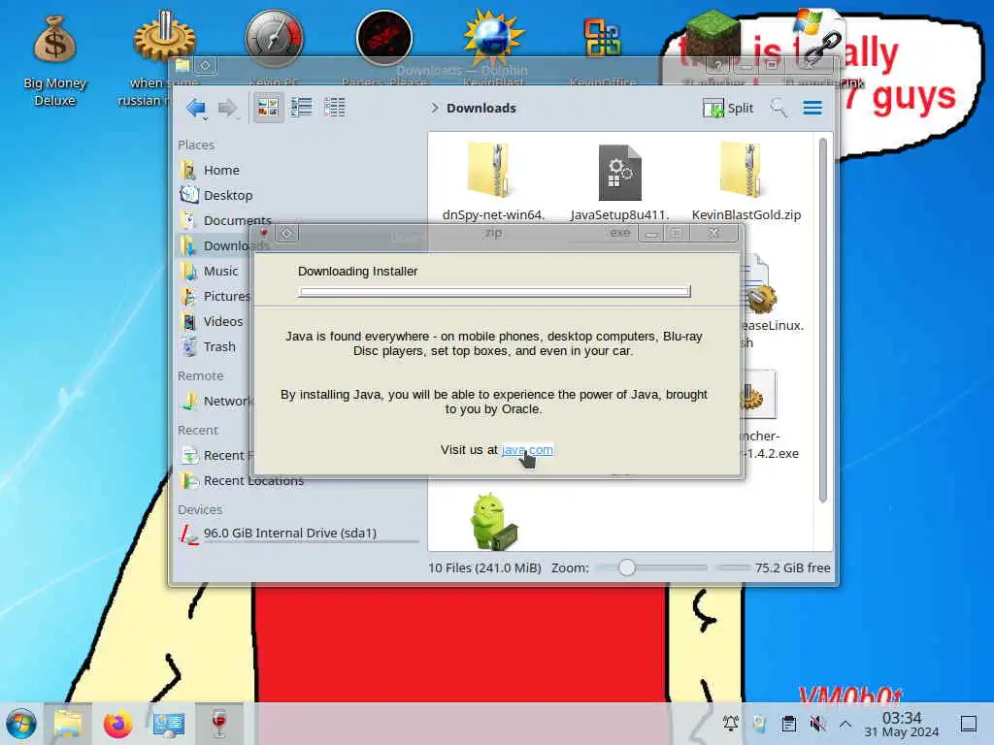The height and width of the screenshot is (745, 994).
Task: Unmute audio via the tray speaker icon
Action: [x=817, y=724]
